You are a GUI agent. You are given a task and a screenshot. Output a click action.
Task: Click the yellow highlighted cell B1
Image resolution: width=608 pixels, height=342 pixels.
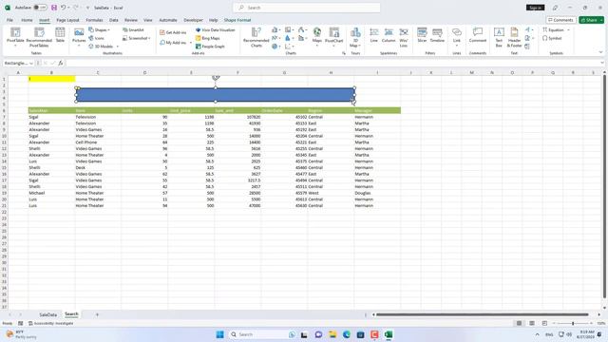pos(51,79)
